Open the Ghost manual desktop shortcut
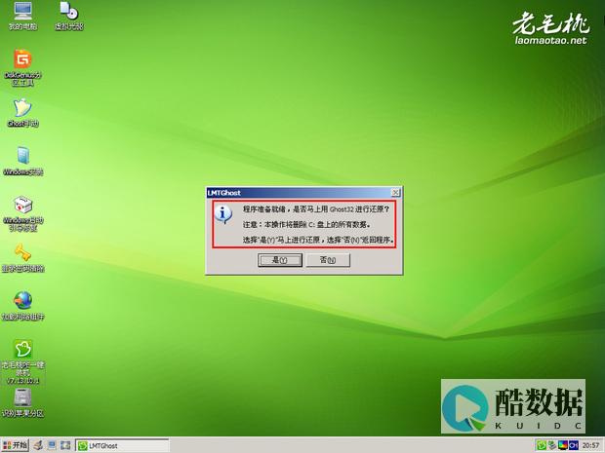 pos(22,112)
